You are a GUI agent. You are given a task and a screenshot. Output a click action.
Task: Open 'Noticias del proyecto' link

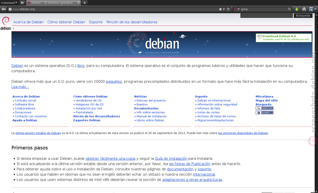point(151,100)
